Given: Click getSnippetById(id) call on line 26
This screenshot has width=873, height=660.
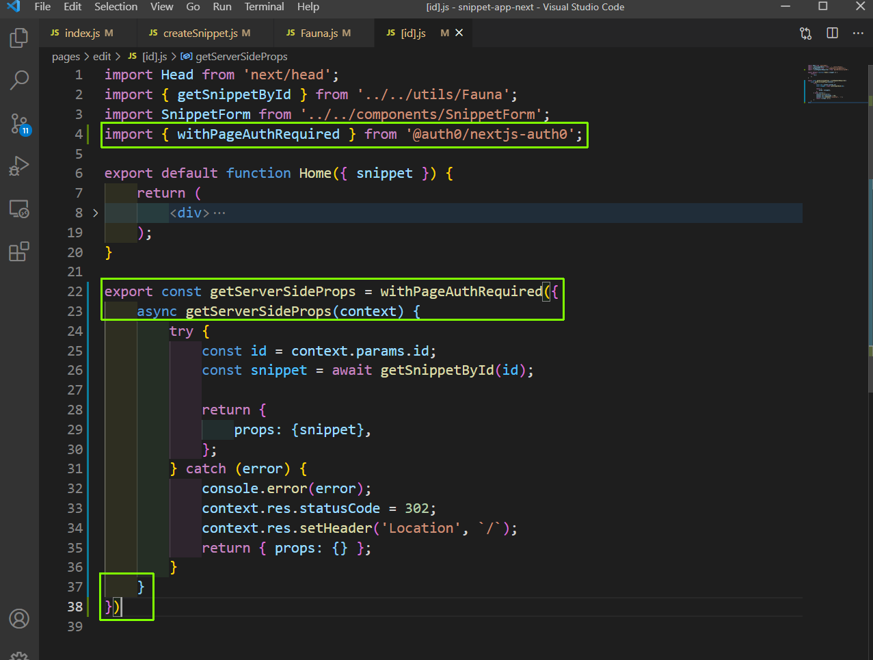Looking at the screenshot, I should click(x=453, y=370).
